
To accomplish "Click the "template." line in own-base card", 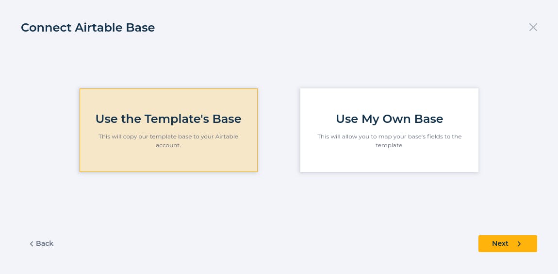I will (x=389, y=145).
